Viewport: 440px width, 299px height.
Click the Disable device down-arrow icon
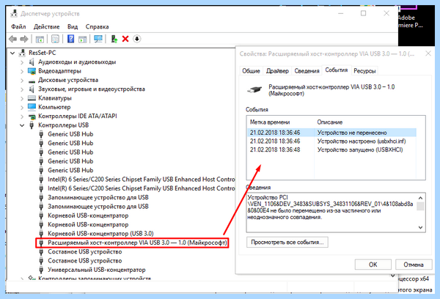point(136,39)
